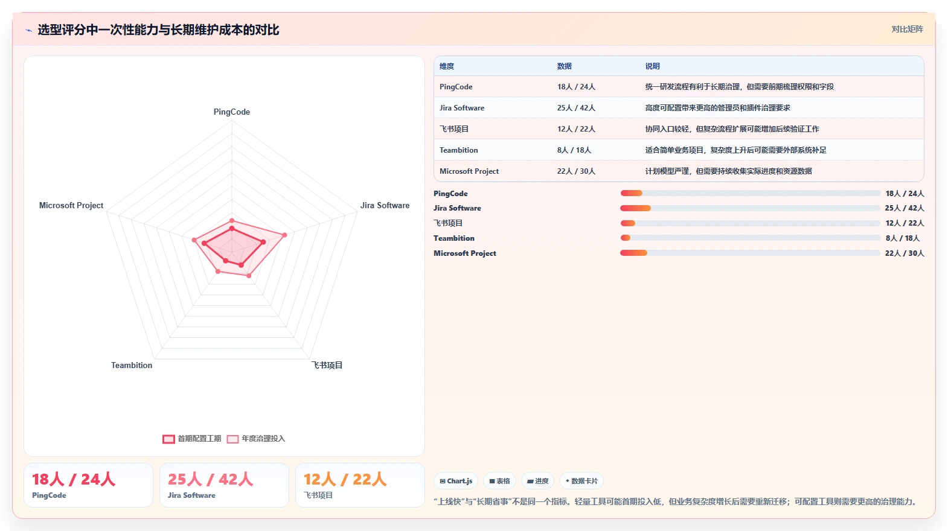Click the Microsoft Project radar axis label
This screenshot has height=531, width=948.
click(71, 205)
